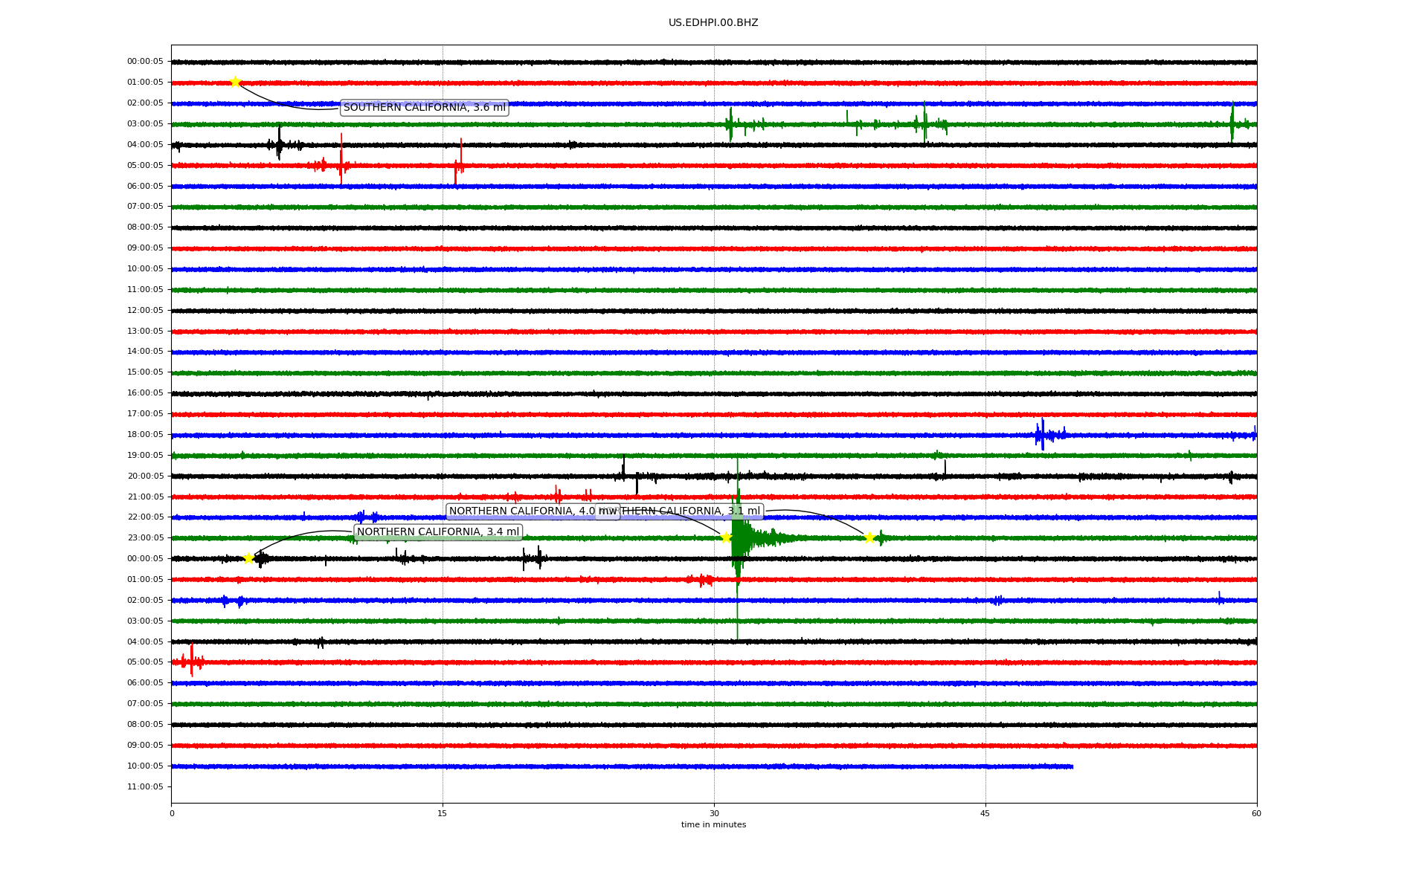Click the 30 minute x-axis tick label

pyautogui.click(x=713, y=813)
